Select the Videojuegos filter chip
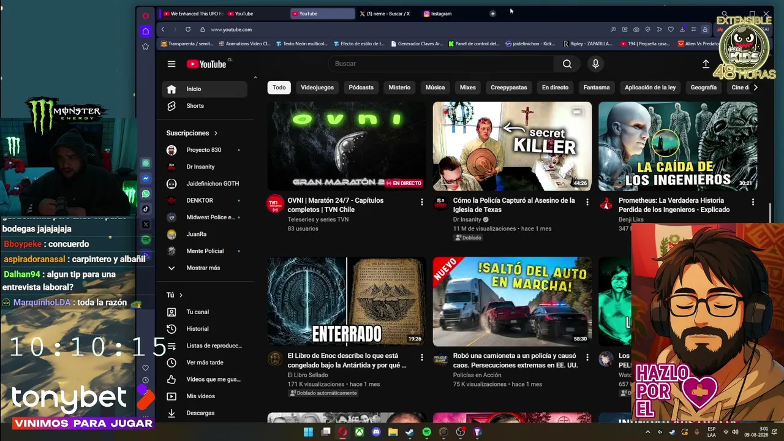Screen dimensions: 784x441 tap(317, 88)
